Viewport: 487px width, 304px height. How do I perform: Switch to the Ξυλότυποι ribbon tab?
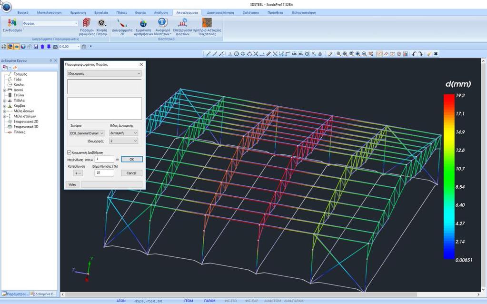tap(251, 13)
